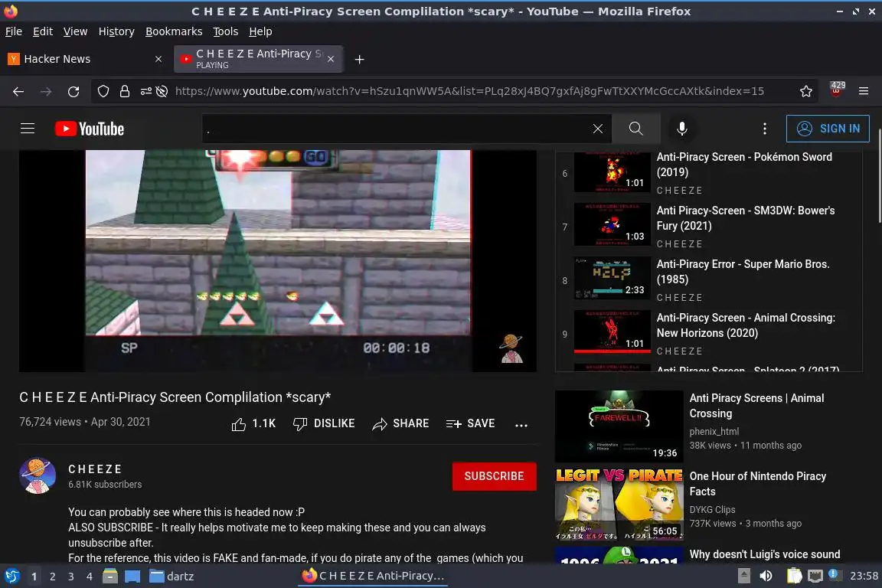Open the History menu

click(x=116, y=31)
